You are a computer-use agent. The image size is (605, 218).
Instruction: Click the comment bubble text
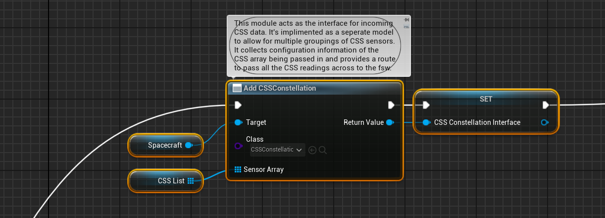[314, 46]
